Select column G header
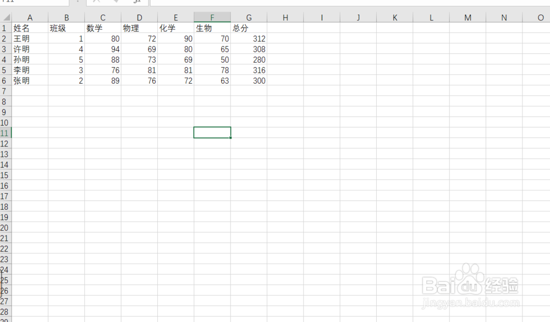The width and height of the screenshot is (550, 322). [249, 17]
